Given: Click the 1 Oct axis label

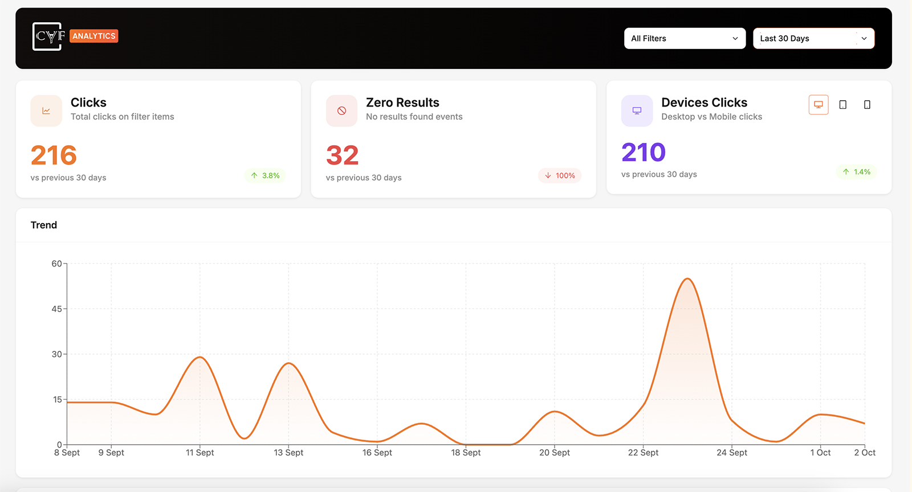Looking at the screenshot, I should pyautogui.click(x=820, y=453).
